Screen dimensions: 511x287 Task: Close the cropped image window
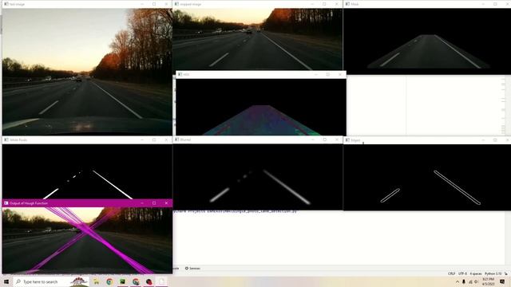[x=337, y=4]
